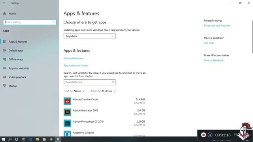253x142 pixels.
Task: Open Cortana from the taskbar
Action: click(17, 139)
